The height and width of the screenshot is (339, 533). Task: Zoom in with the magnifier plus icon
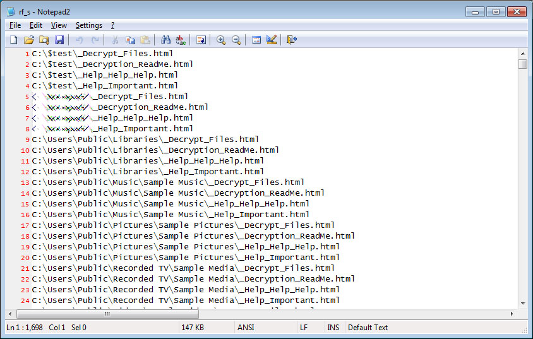[221, 40]
